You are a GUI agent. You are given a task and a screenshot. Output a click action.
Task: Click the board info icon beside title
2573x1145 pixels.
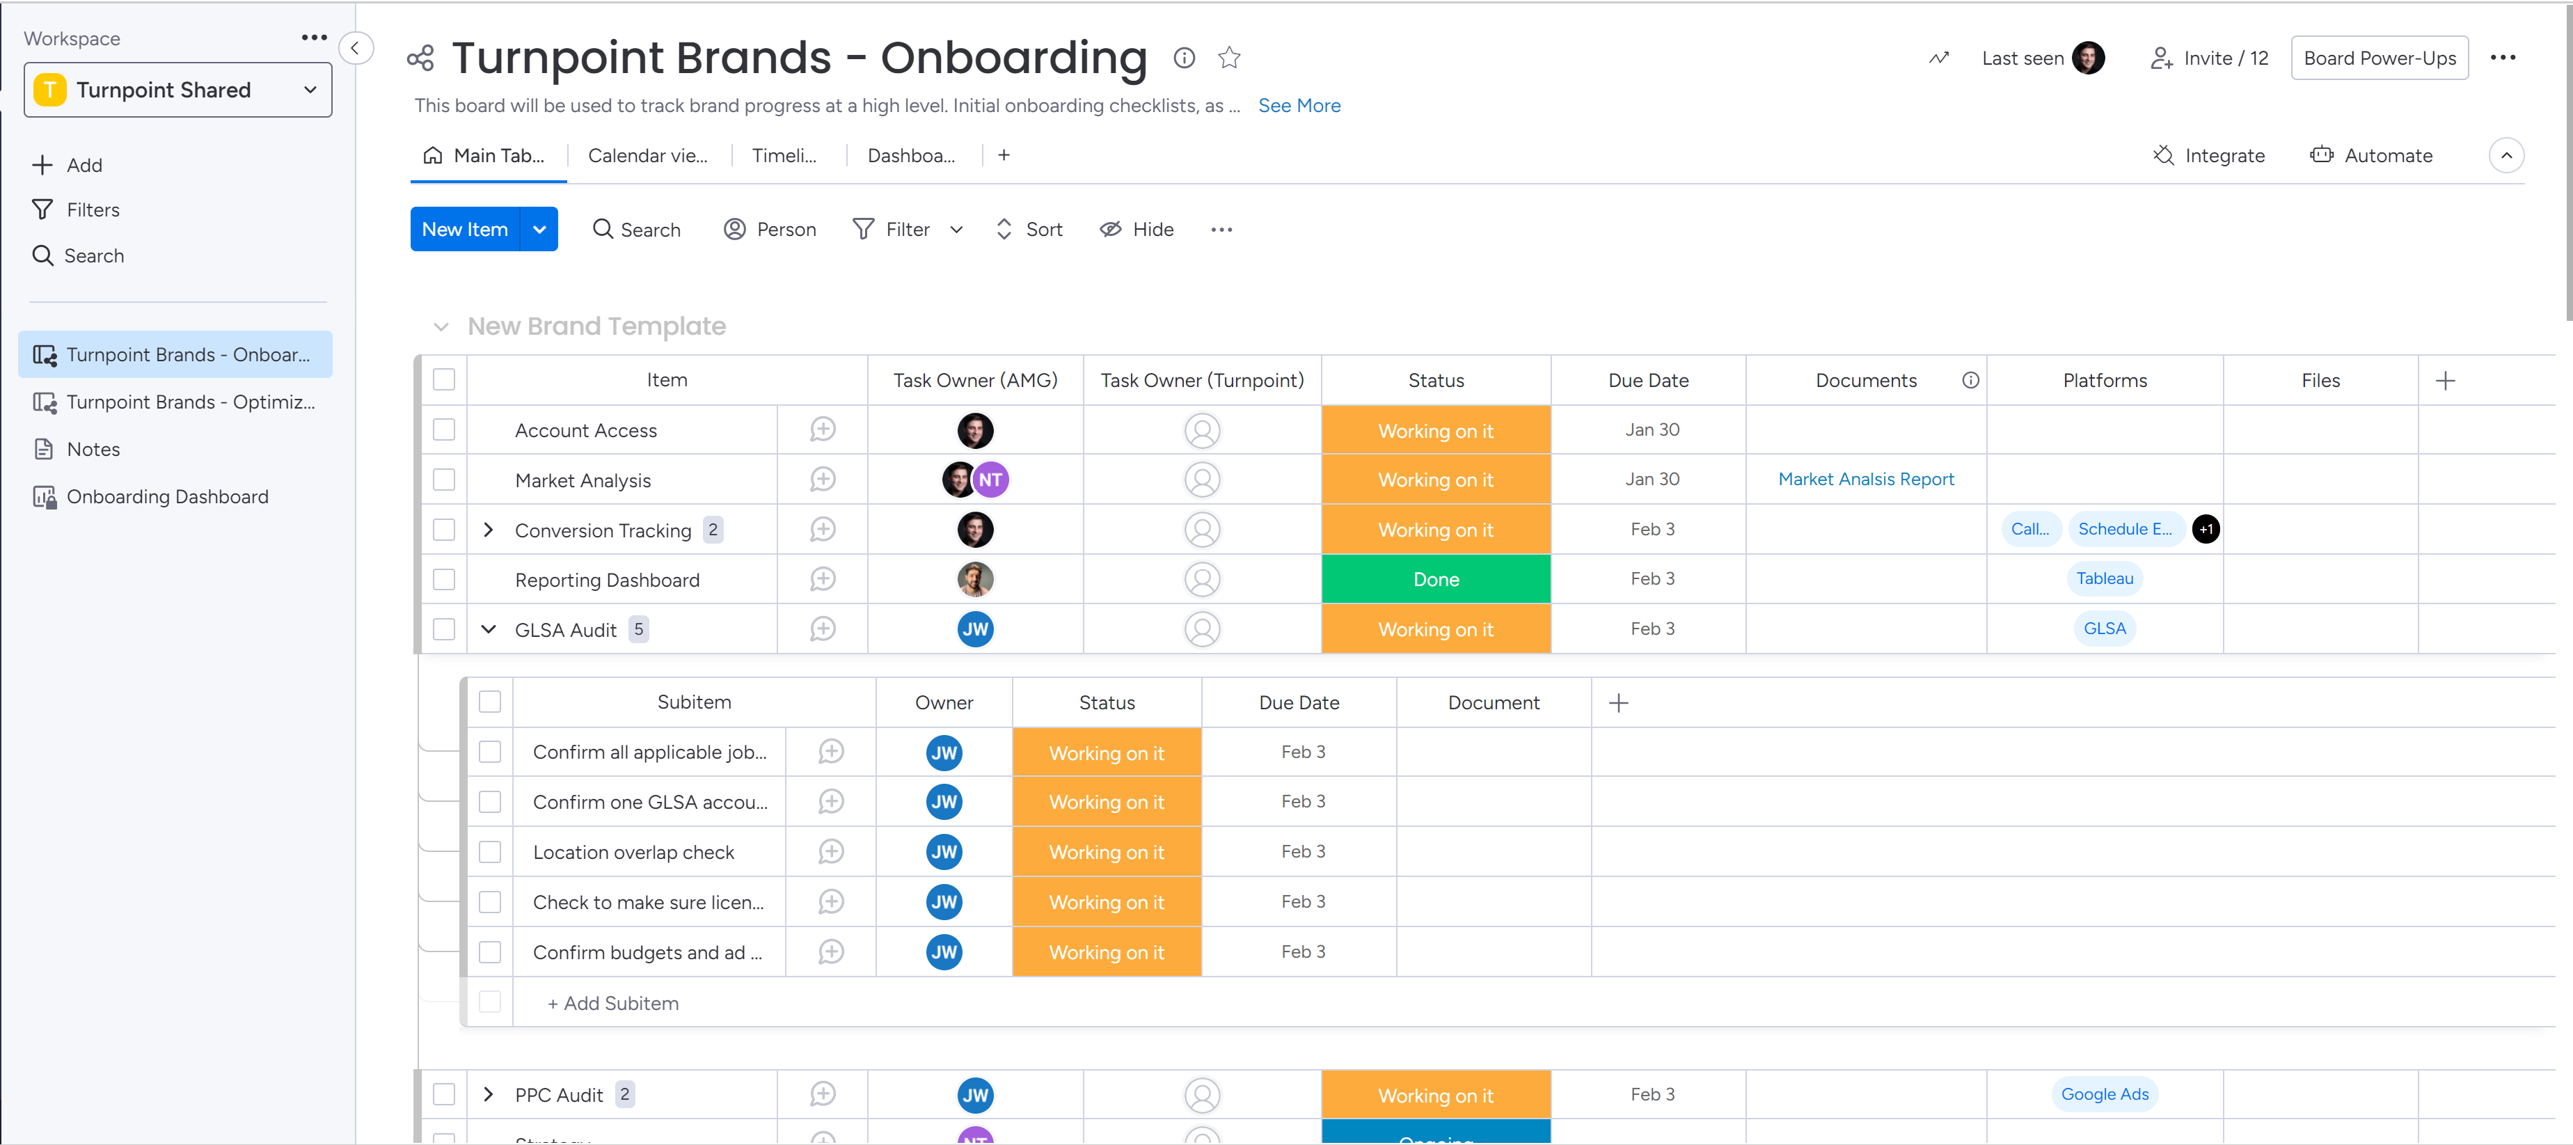(1184, 58)
